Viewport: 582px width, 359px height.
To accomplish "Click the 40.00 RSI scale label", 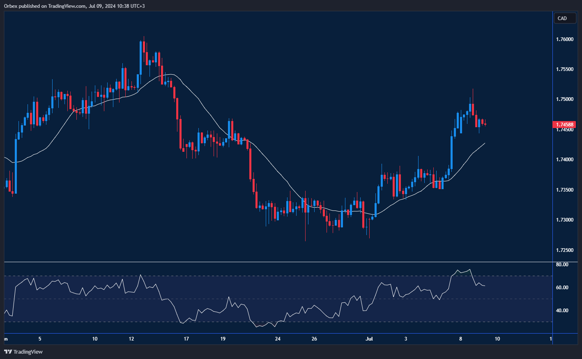I will click(562, 311).
